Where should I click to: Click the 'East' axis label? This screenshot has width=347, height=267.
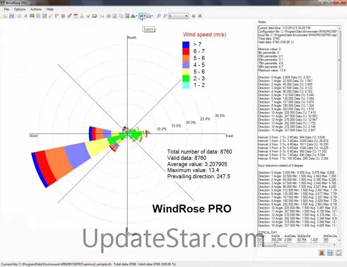pyautogui.click(x=229, y=136)
